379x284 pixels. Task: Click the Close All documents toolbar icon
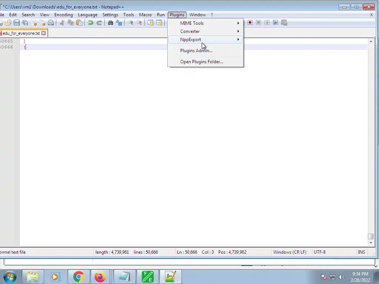[42, 23]
